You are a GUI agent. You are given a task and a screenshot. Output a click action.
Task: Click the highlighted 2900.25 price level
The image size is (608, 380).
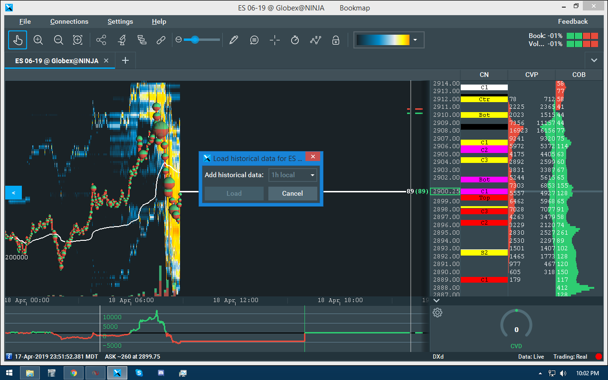coord(445,191)
